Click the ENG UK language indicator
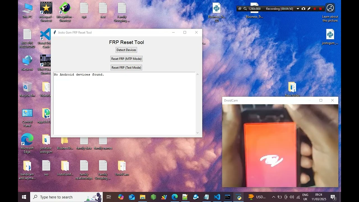This screenshot has width=359, height=202. (305, 197)
